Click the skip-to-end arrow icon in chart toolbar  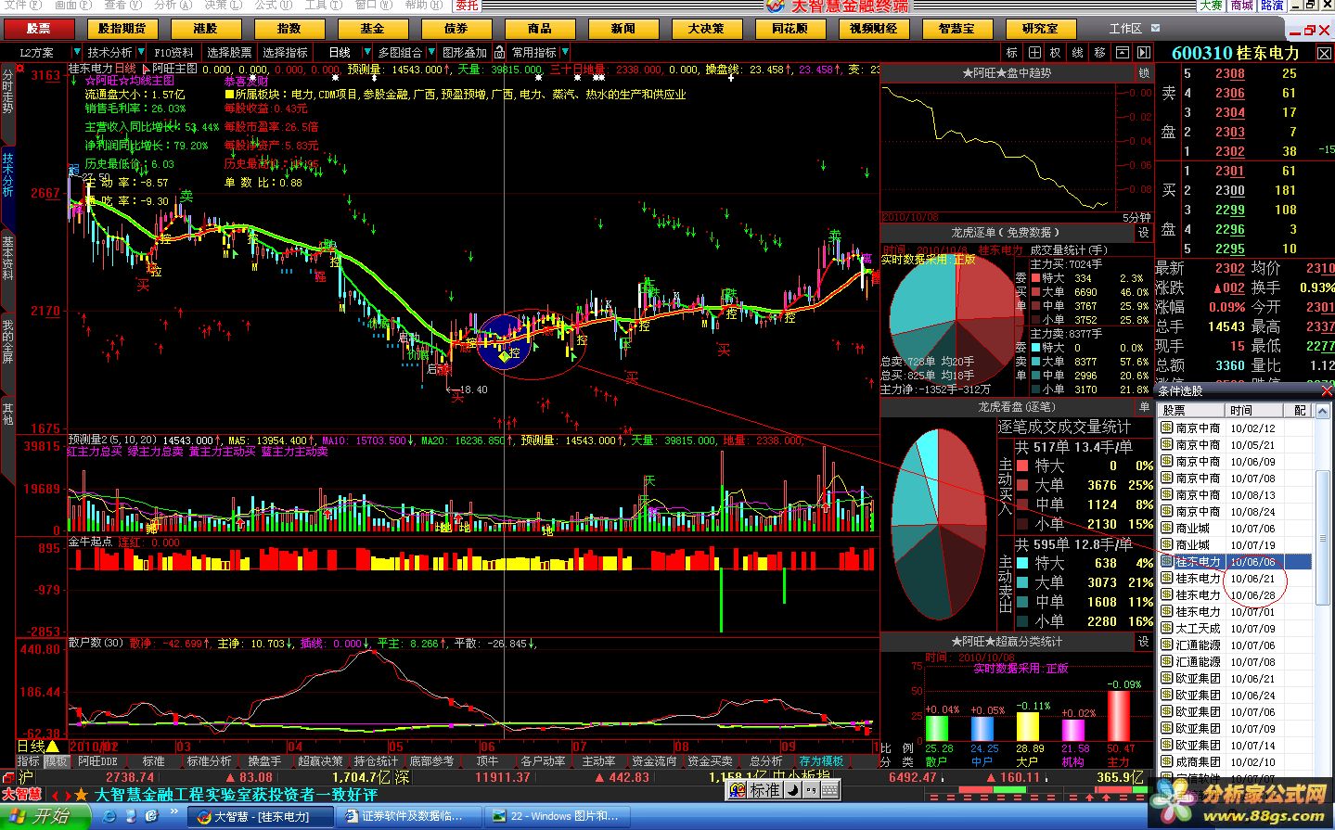point(1144,53)
